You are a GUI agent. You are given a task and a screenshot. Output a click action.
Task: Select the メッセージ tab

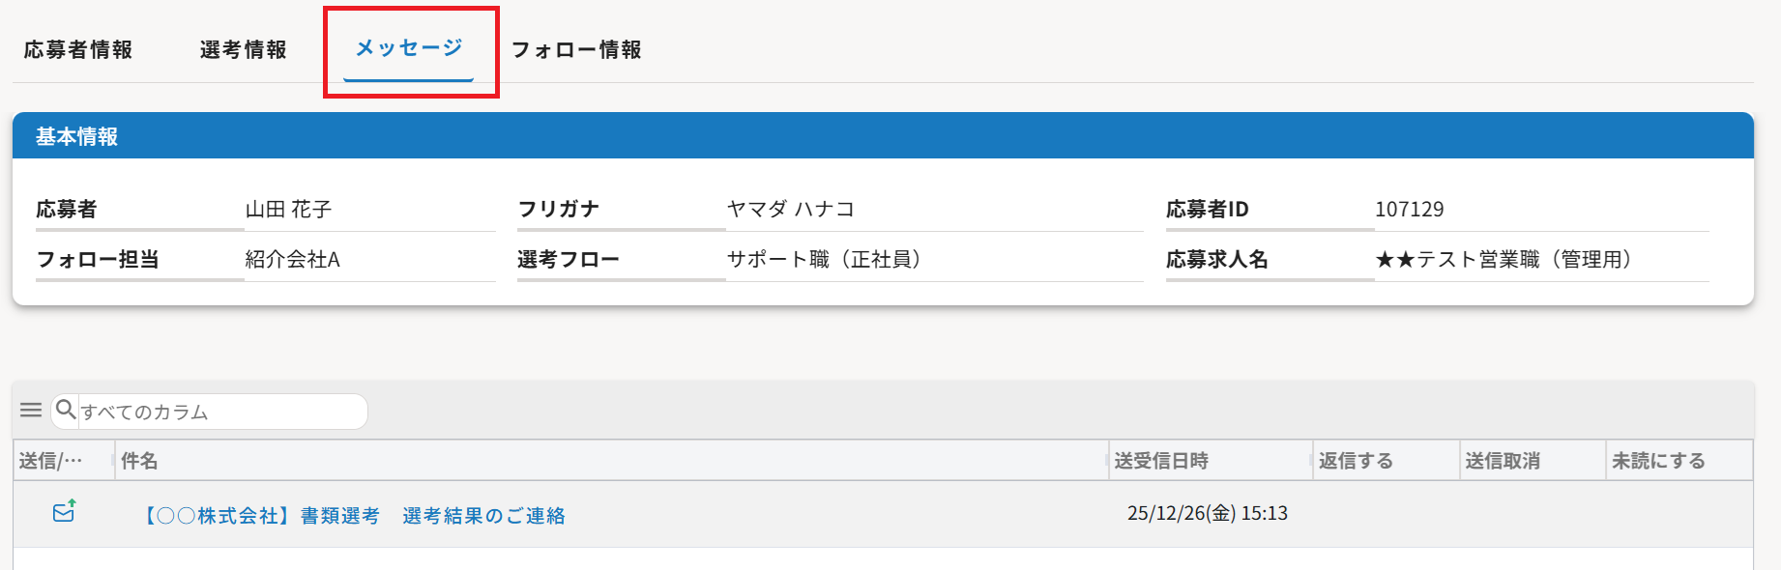coord(409,48)
